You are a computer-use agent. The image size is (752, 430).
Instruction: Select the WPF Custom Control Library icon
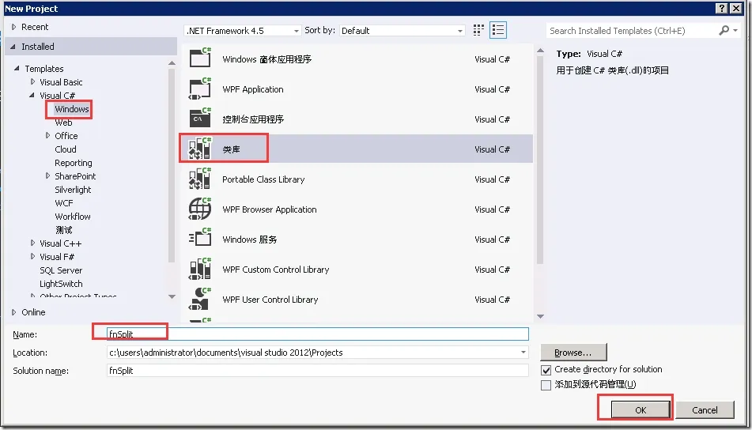point(200,269)
